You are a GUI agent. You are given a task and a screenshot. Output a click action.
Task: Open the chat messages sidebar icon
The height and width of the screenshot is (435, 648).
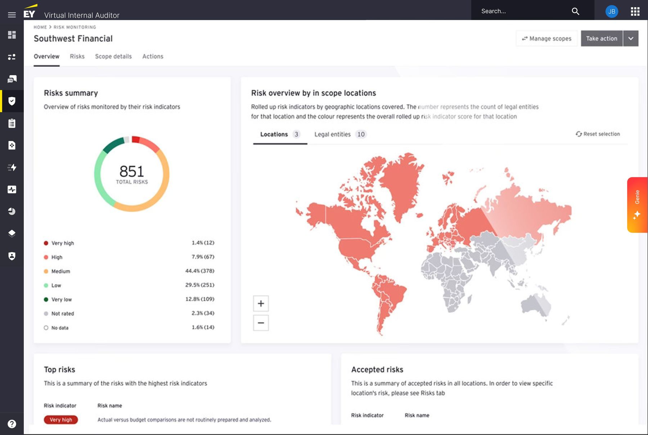point(12,79)
